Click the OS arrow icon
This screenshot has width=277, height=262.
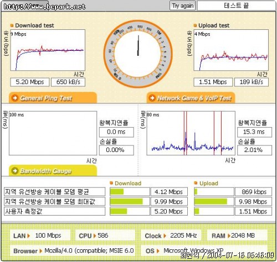[x=158, y=251]
